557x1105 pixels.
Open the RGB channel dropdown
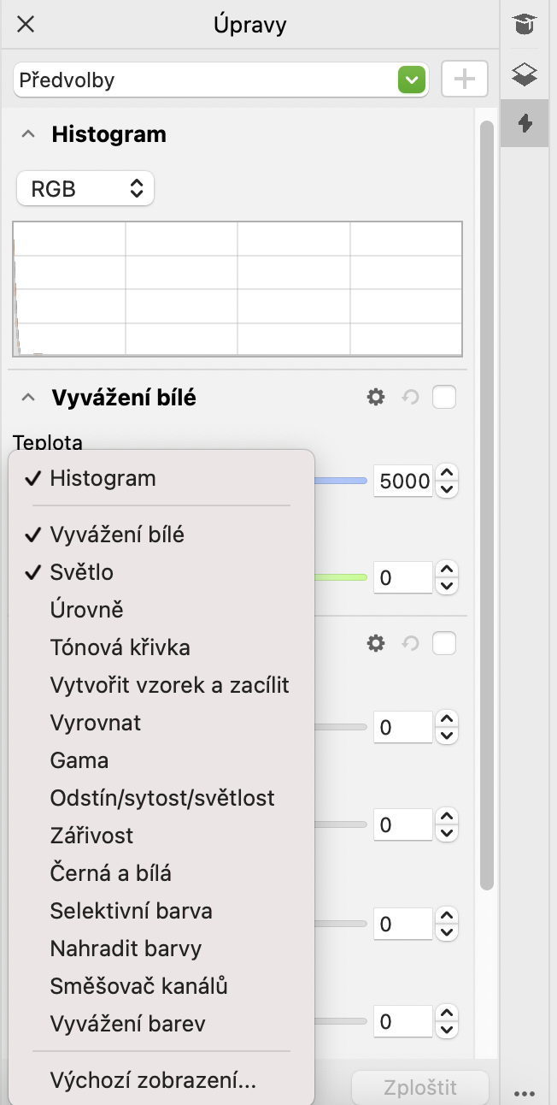85,189
